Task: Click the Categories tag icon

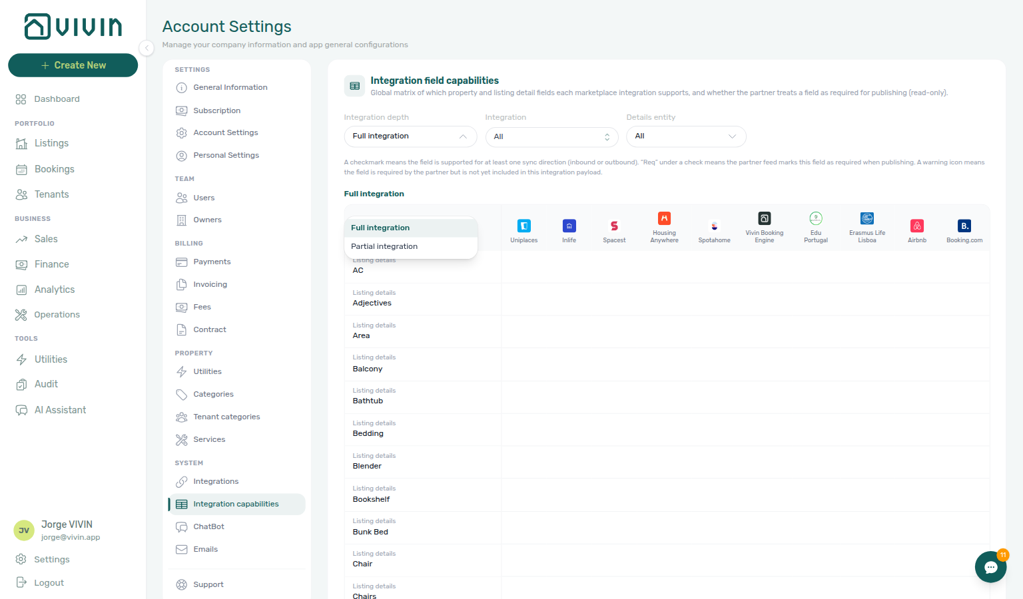Action: coord(181,395)
